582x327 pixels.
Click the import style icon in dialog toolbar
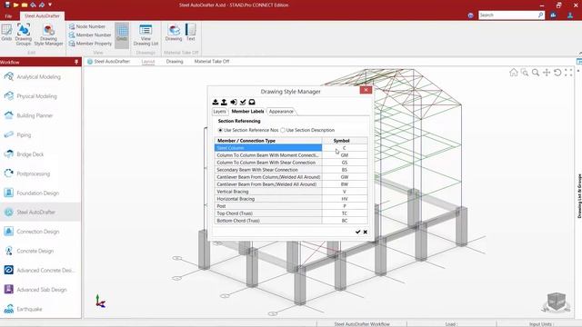point(216,102)
